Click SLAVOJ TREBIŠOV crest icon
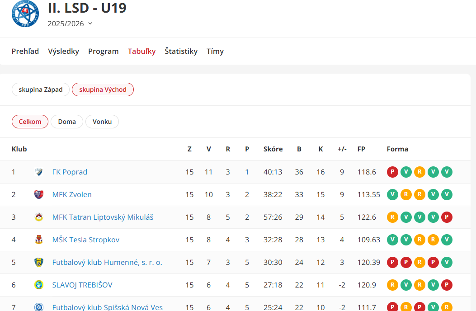The width and height of the screenshot is (476, 311). click(x=39, y=285)
